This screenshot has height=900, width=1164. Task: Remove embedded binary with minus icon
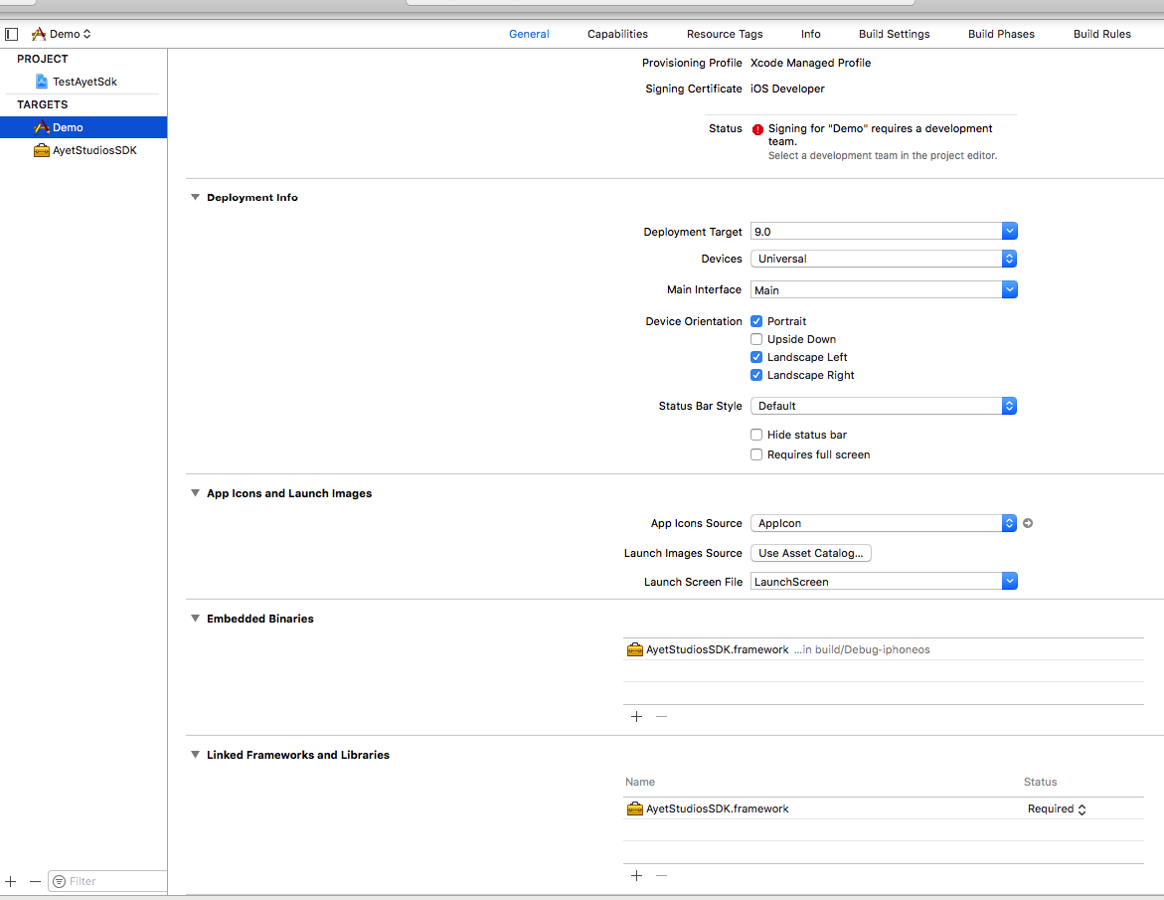[x=661, y=717]
